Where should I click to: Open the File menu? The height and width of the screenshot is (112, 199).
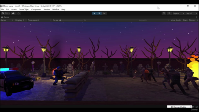point(2,9)
